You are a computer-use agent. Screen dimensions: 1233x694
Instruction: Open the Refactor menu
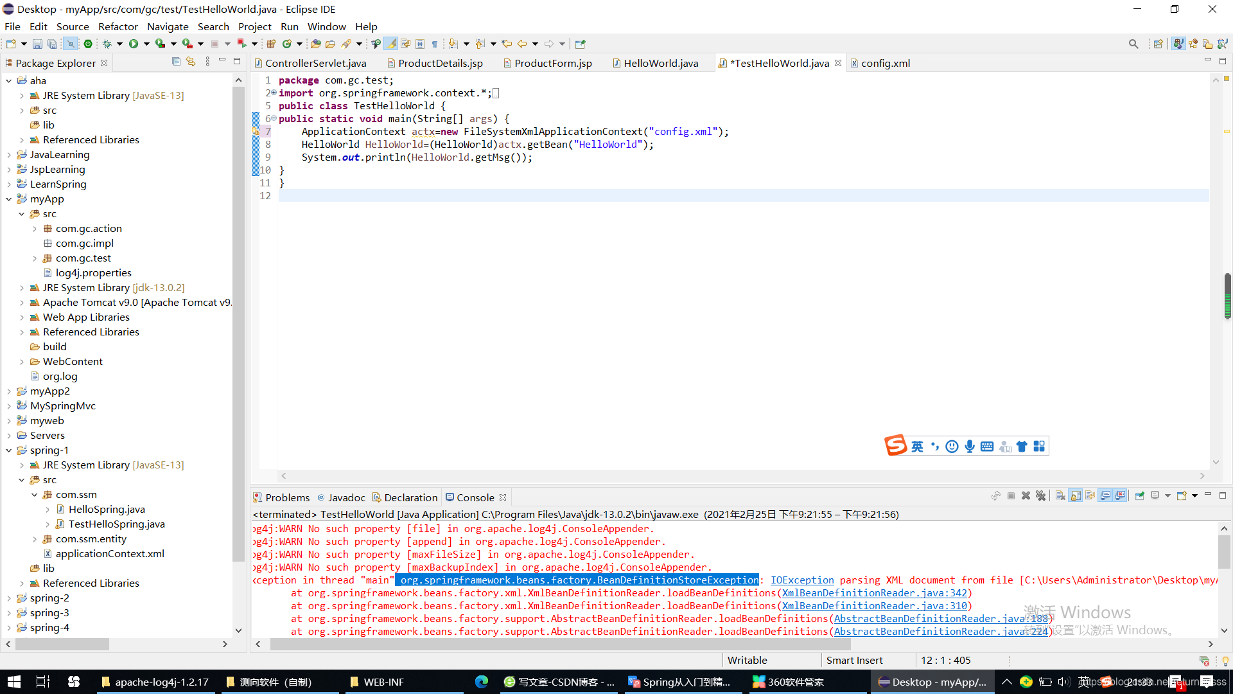point(118,26)
